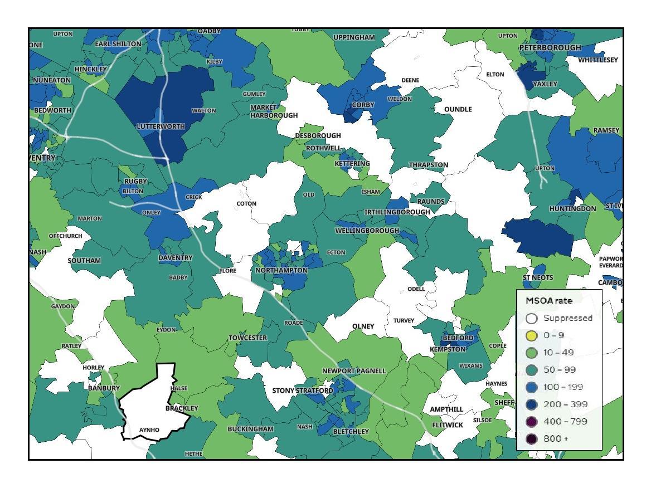Click the Desborough label
The height and width of the screenshot is (488, 651).
pyautogui.click(x=318, y=136)
